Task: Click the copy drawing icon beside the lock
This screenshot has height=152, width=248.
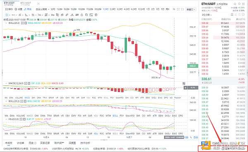Action: click(86, 15)
